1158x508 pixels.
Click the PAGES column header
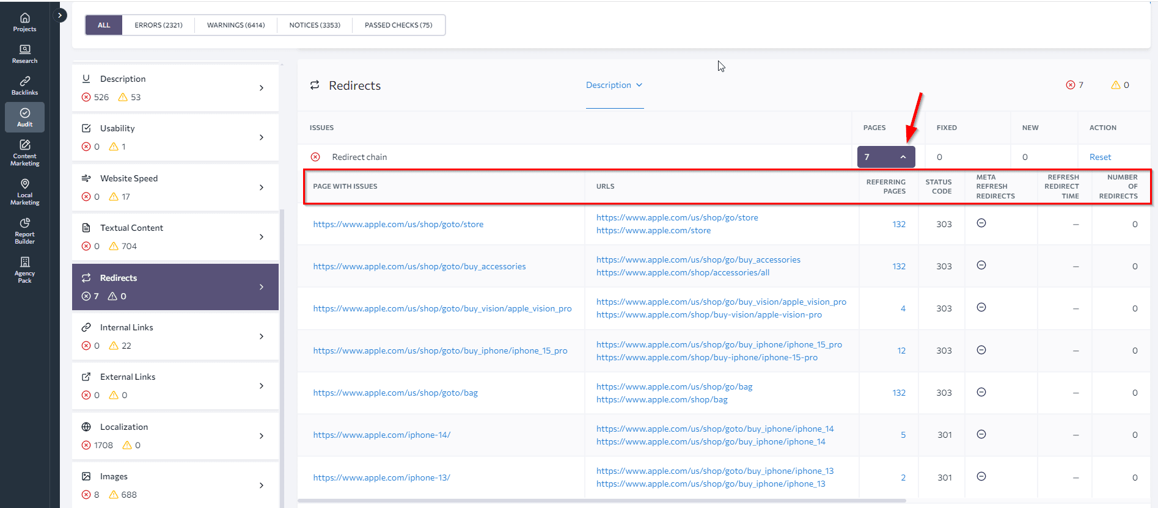click(x=874, y=128)
